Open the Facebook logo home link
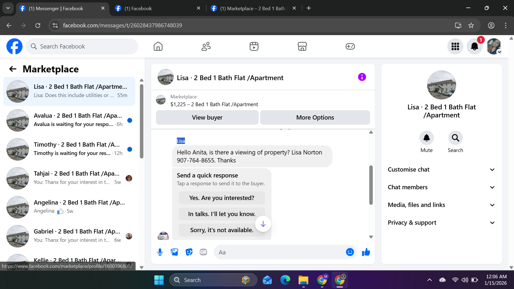The width and height of the screenshot is (514, 289). pyautogui.click(x=14, y=46)
